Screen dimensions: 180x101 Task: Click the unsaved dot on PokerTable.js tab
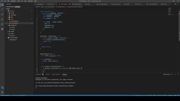tap(70, 4)
